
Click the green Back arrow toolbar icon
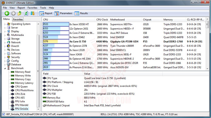(7, 13)
